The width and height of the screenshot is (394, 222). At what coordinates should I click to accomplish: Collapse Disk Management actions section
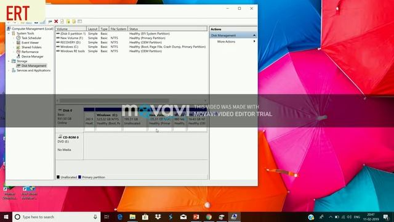point(254,36)
